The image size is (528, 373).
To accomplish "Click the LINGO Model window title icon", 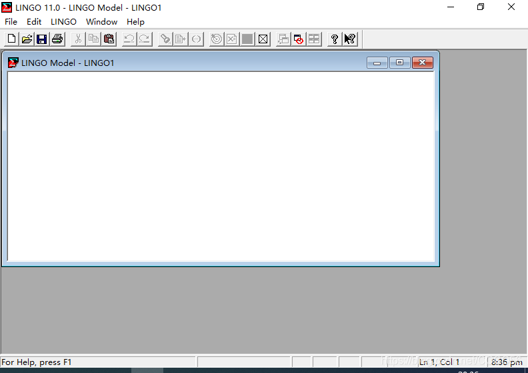I will (x=13, y=63).
